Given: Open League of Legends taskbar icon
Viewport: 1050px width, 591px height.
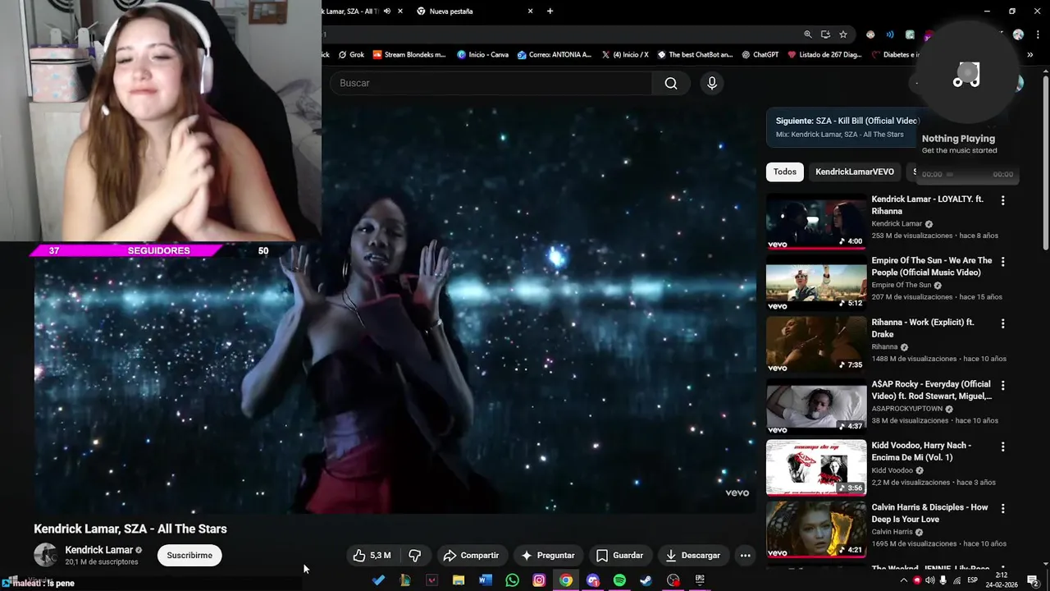Looking at the screenshot, I should click(405, 580).
